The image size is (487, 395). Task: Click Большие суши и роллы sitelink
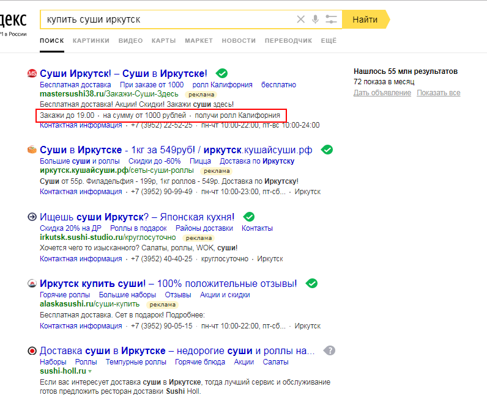80,161
